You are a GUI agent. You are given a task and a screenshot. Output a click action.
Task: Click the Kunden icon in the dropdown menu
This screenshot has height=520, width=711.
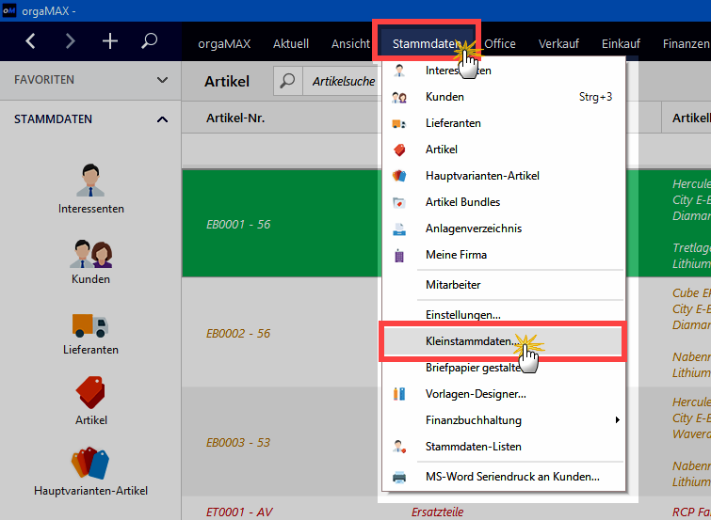click(399, 97)
